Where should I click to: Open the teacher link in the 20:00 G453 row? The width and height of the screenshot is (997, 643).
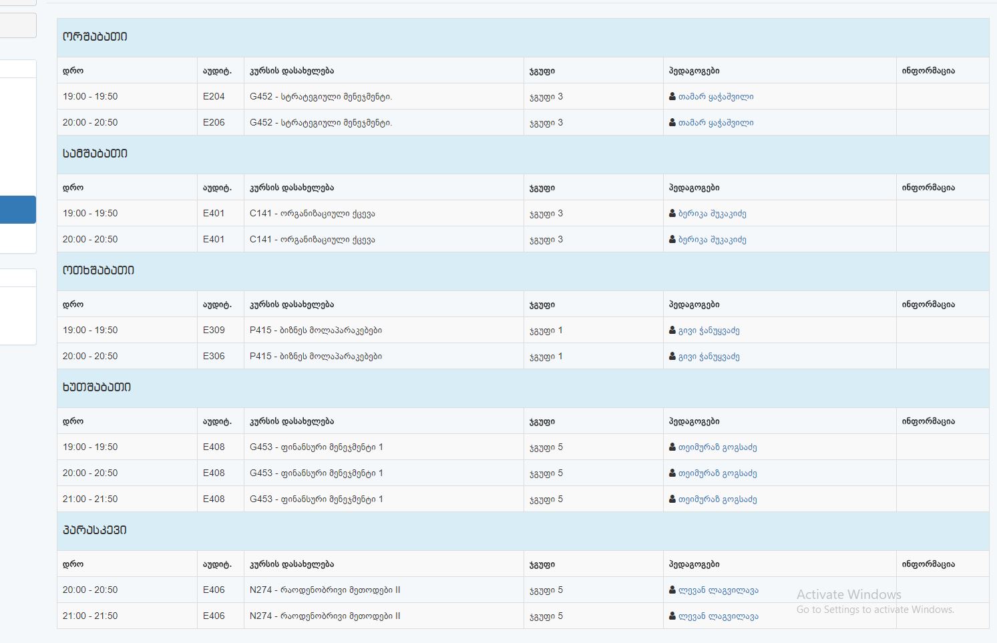click(718, 473)
